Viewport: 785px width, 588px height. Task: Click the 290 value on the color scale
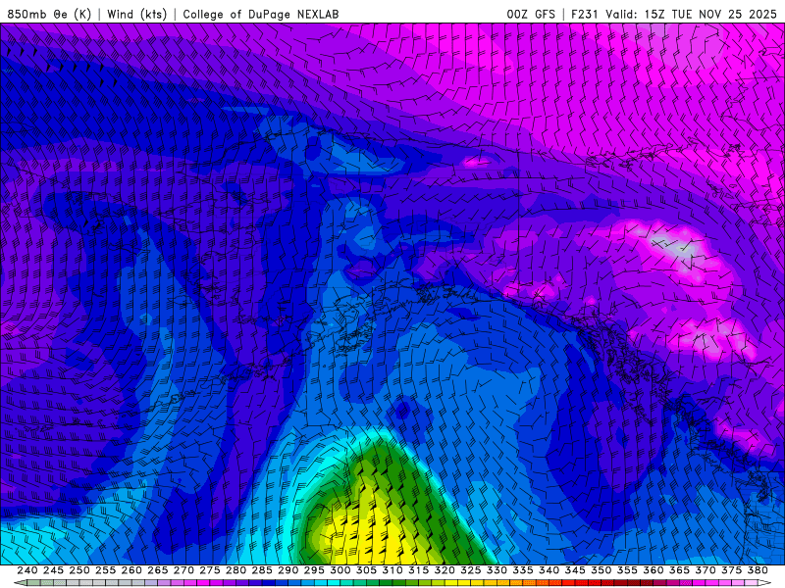pos(288,570)
